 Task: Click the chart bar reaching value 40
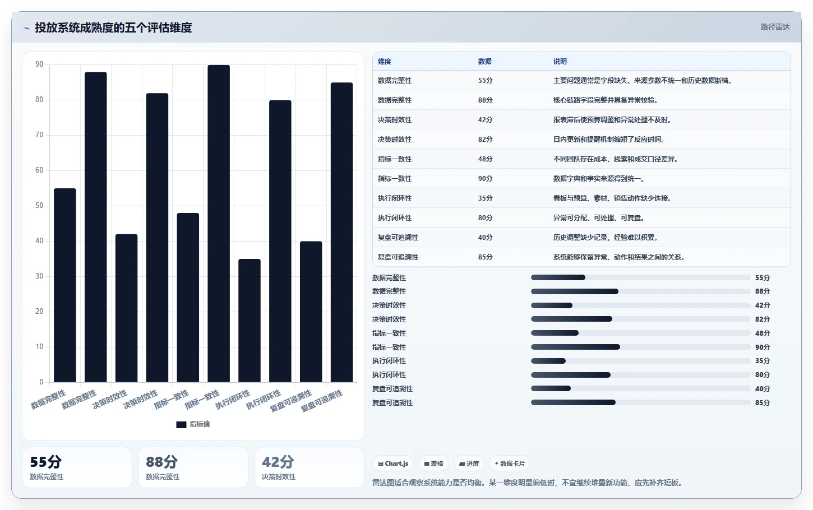(x=311, y=312)
